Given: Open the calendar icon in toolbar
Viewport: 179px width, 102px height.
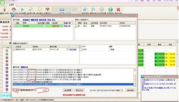Looking at the screenshot, I should 47,9.
